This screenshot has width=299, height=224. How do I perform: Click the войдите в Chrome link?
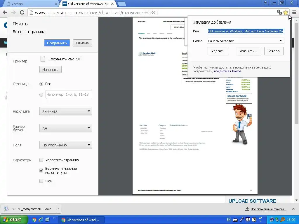point(228,71)
